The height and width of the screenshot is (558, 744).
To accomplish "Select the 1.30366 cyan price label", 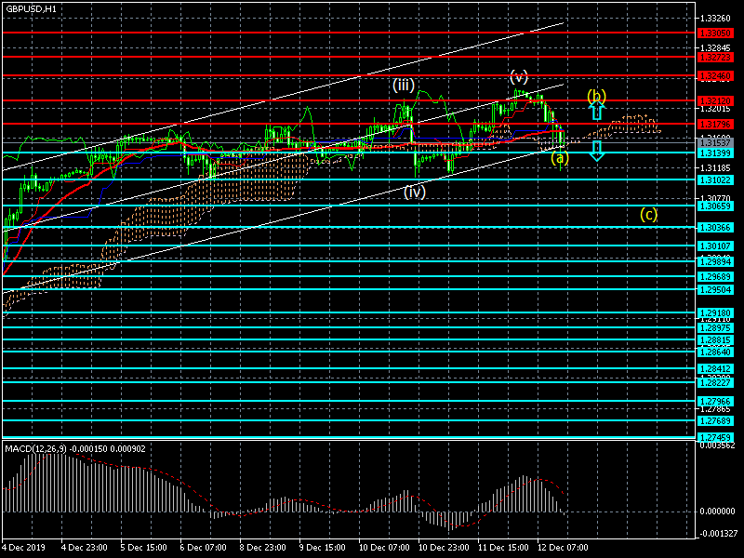I will 715,227.
